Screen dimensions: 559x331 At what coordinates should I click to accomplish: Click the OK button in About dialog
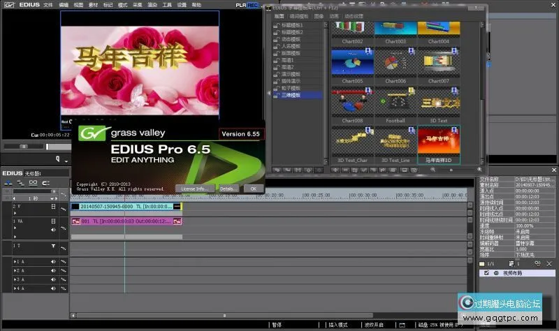[253, 189]
